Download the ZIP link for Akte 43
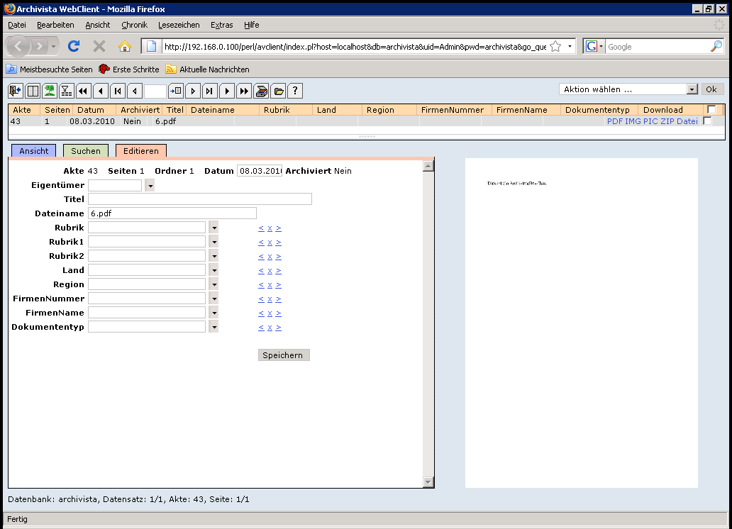This screenshot has width=732, height=529. (667, 121)
